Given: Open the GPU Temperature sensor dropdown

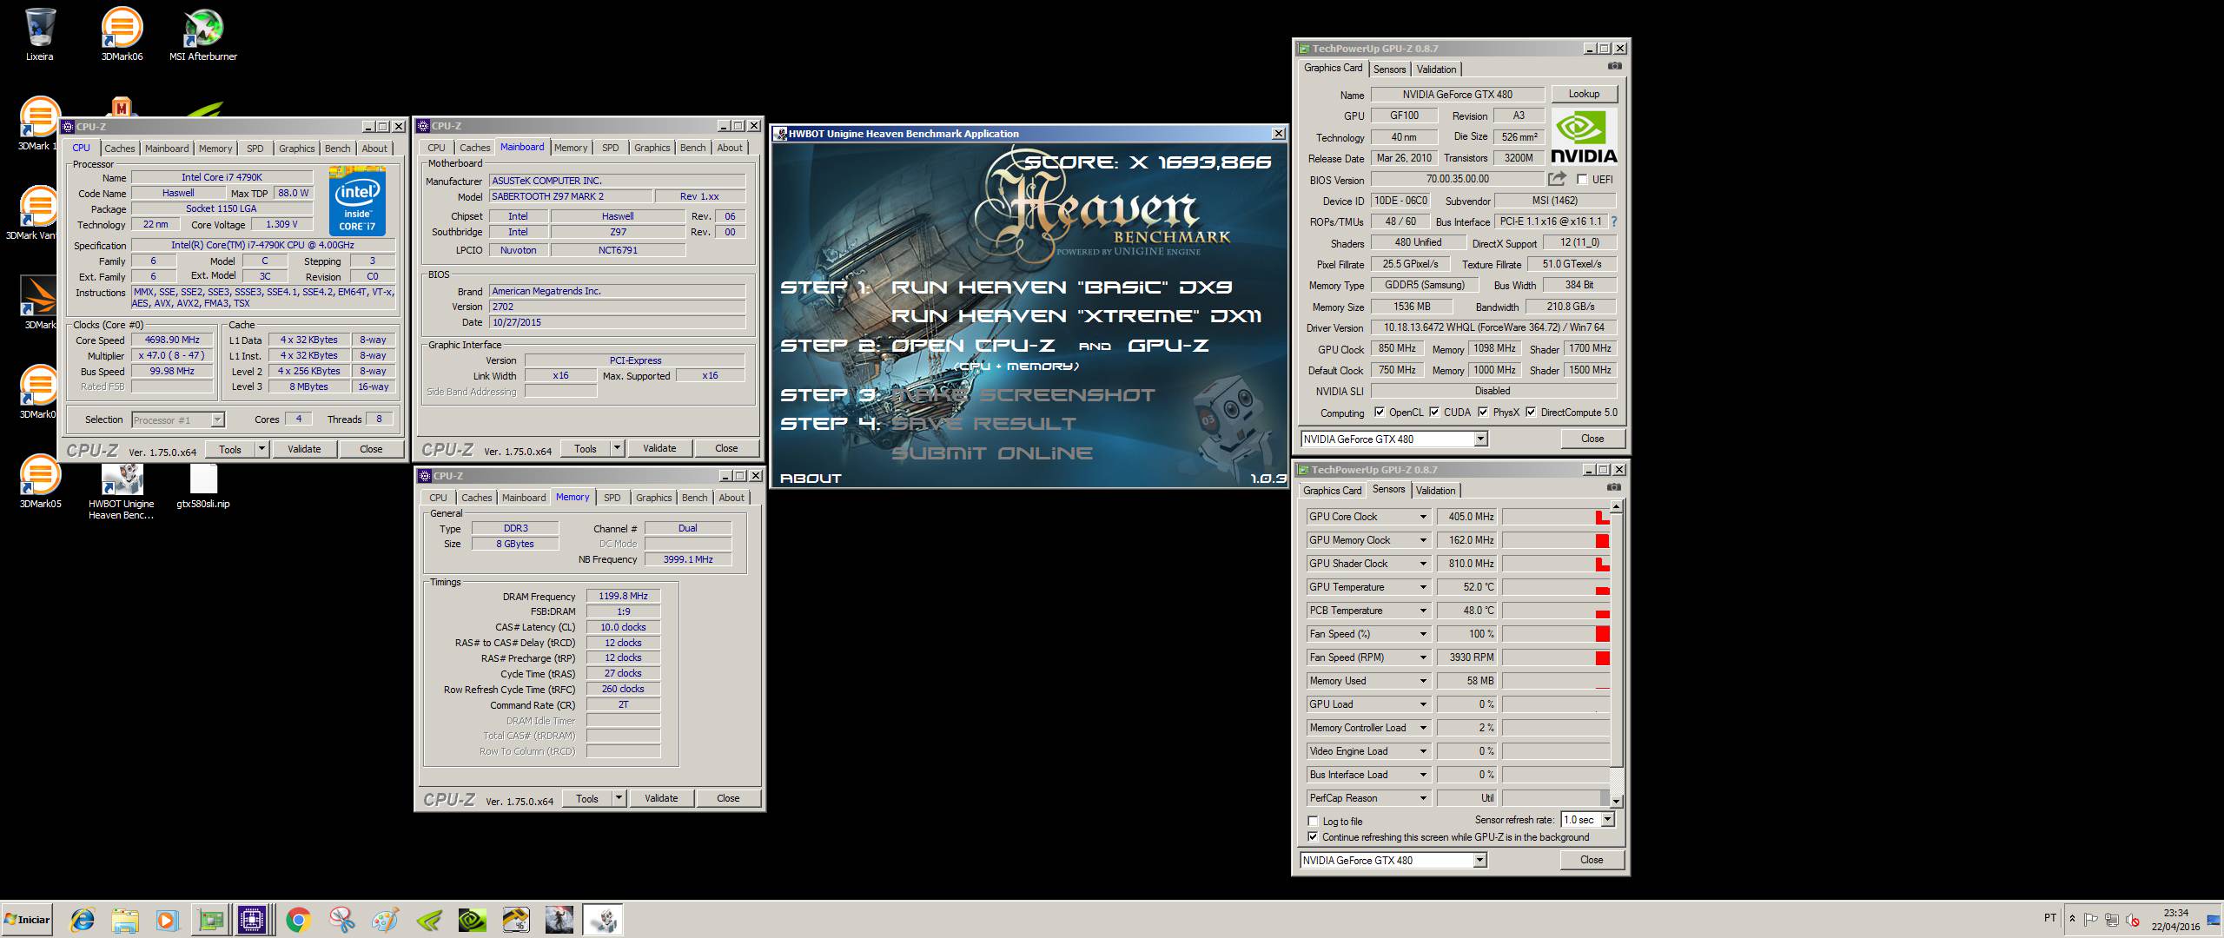Looking at the screenshot, I should (1423, 587).
